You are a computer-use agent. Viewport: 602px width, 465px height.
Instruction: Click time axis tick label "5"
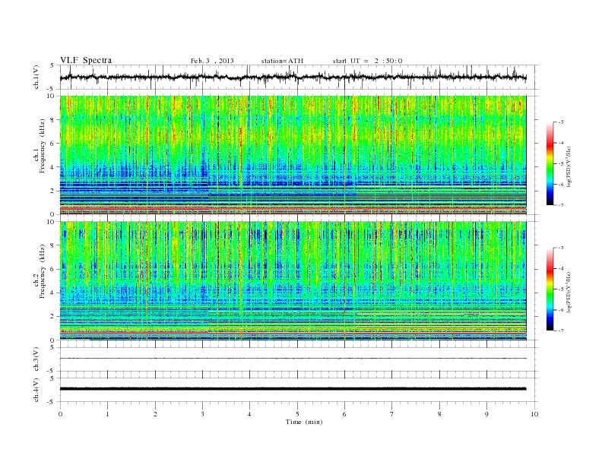click(297, 414)
